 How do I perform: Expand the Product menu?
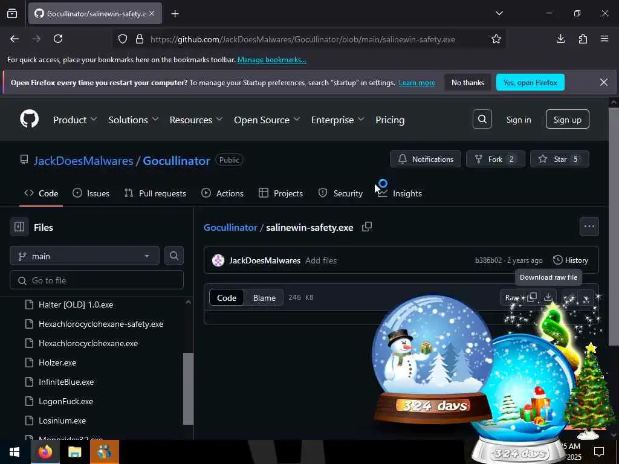click(x=75, y=120)
